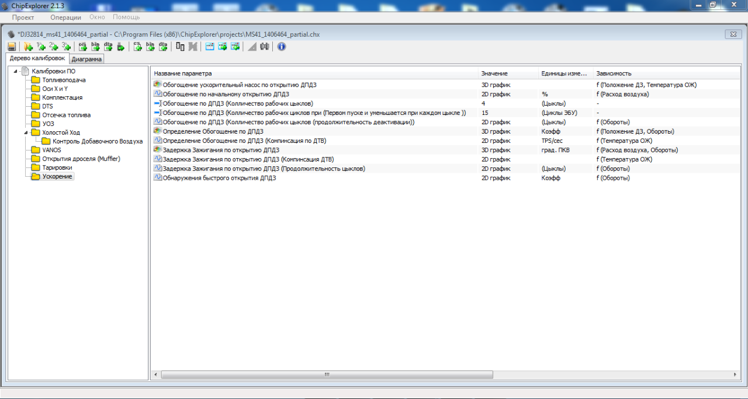Open the Операции menu

coord(65,17)
